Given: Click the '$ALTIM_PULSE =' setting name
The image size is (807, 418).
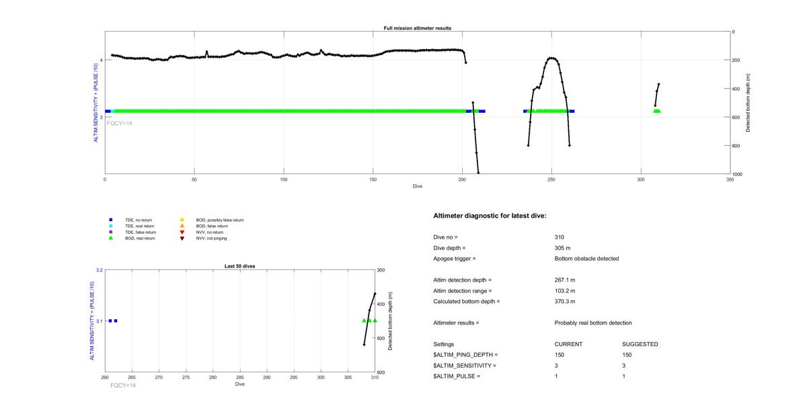Looking at the screenshot, I should tap(457, 377).
